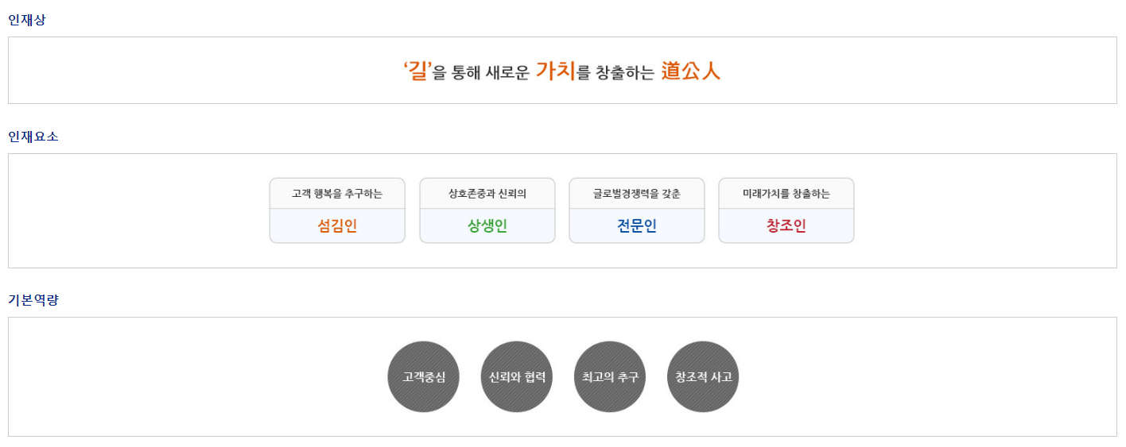This screenshot has width=1126, height=447.
Task: Click the 고객 행복을 추구하는 card header
Action: point(337,194)
